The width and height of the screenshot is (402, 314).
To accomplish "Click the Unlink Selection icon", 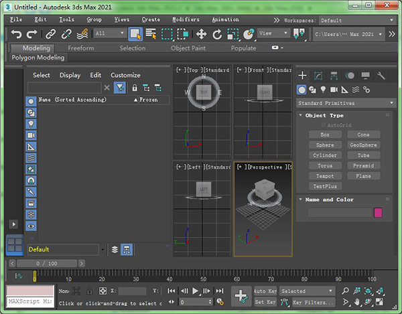I will click(x=66, y=33).
